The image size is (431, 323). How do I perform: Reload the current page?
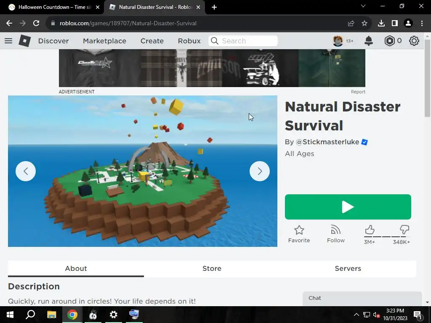(x=36, y=24)
